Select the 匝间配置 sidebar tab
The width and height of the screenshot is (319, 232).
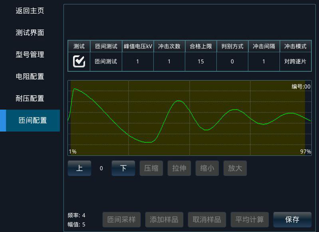32,120
